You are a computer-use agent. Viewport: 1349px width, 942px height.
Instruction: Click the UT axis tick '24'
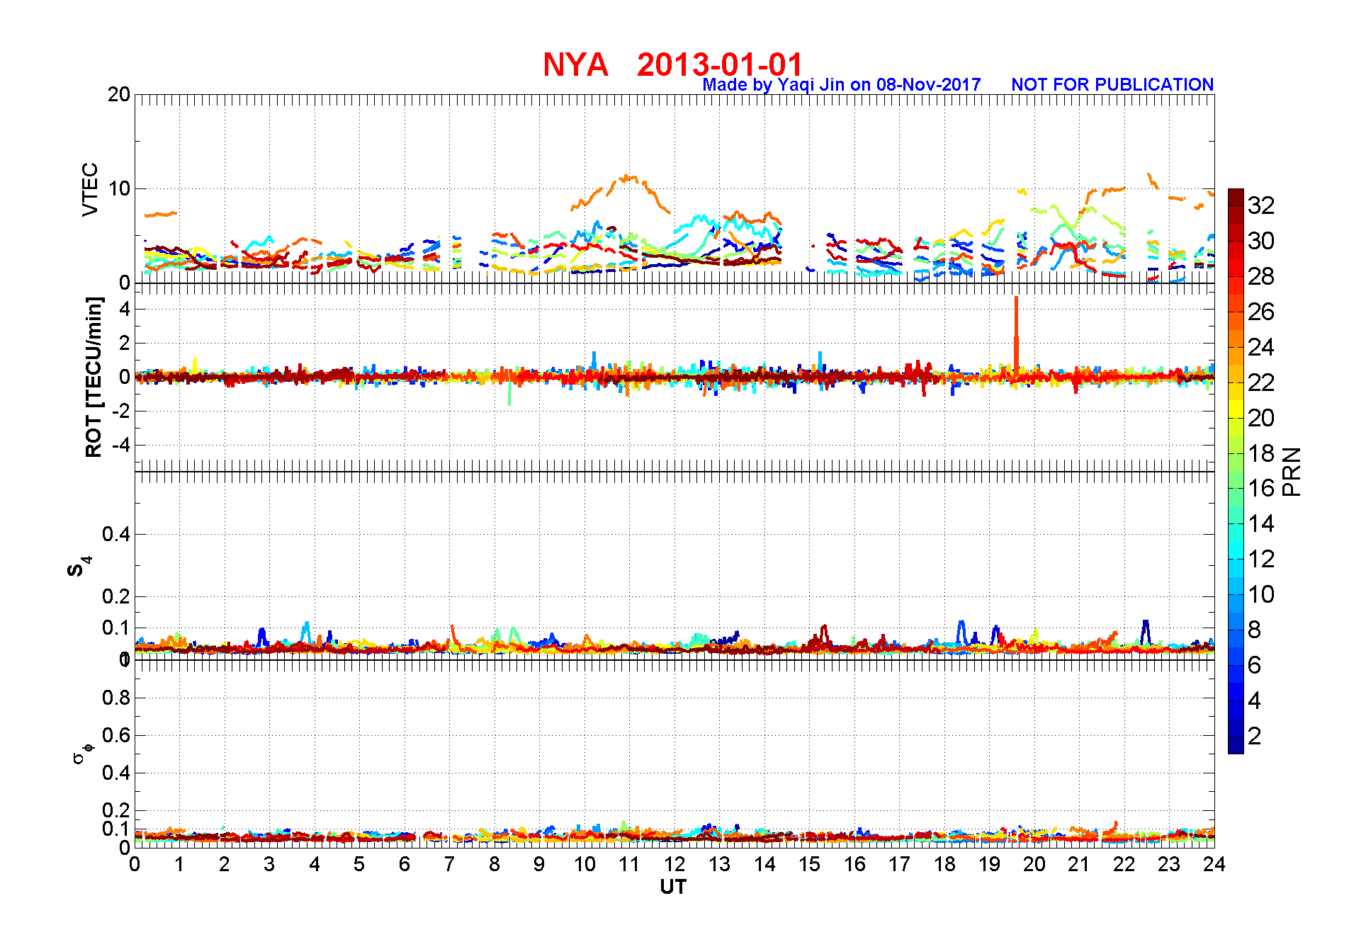click(x=1214, y=864)
